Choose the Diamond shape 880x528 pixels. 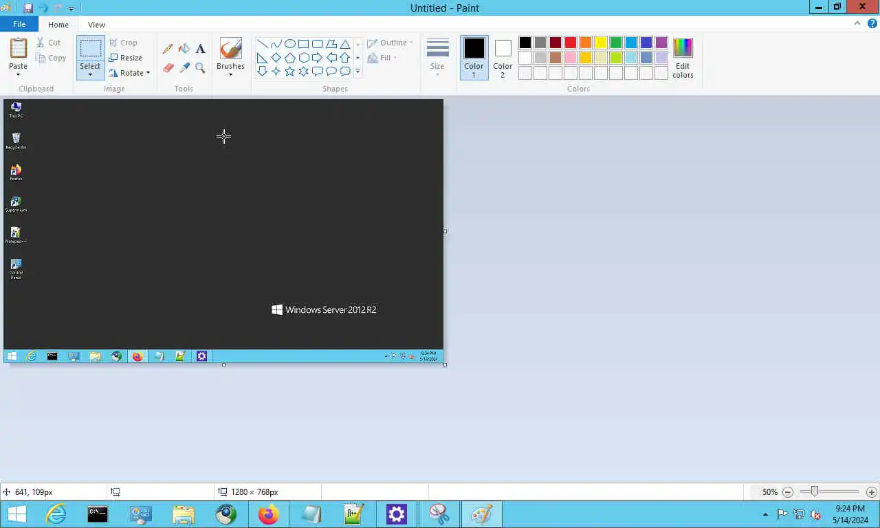click(276, 58)
